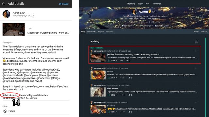Switch to the Comments tab
The image size is (209, 117).
91,32
